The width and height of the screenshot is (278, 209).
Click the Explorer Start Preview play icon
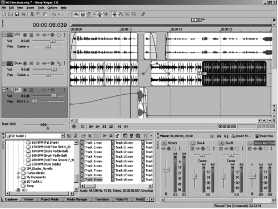(x=105, y=136)
